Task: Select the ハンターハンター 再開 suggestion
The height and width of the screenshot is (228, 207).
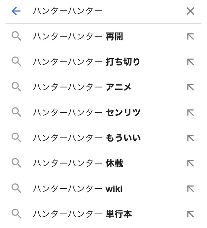Action: click(78, 37)
